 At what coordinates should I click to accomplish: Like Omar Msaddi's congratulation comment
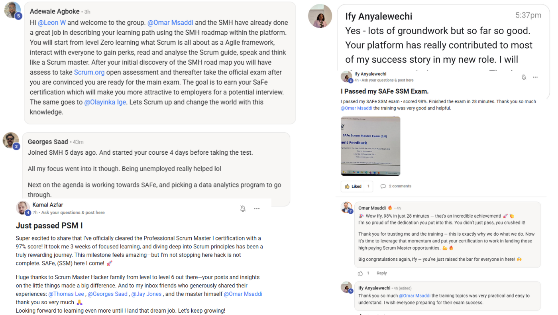[360, 273]
